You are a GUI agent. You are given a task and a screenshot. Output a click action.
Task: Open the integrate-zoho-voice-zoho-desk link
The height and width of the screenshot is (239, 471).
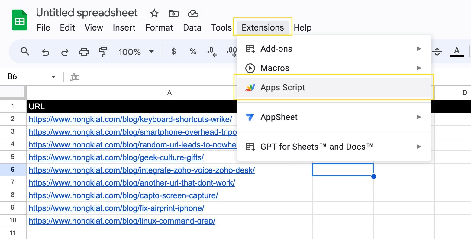[x=142, y=170]
